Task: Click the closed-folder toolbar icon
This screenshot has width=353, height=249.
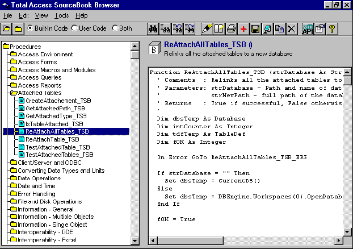Action: coord(18,29)
